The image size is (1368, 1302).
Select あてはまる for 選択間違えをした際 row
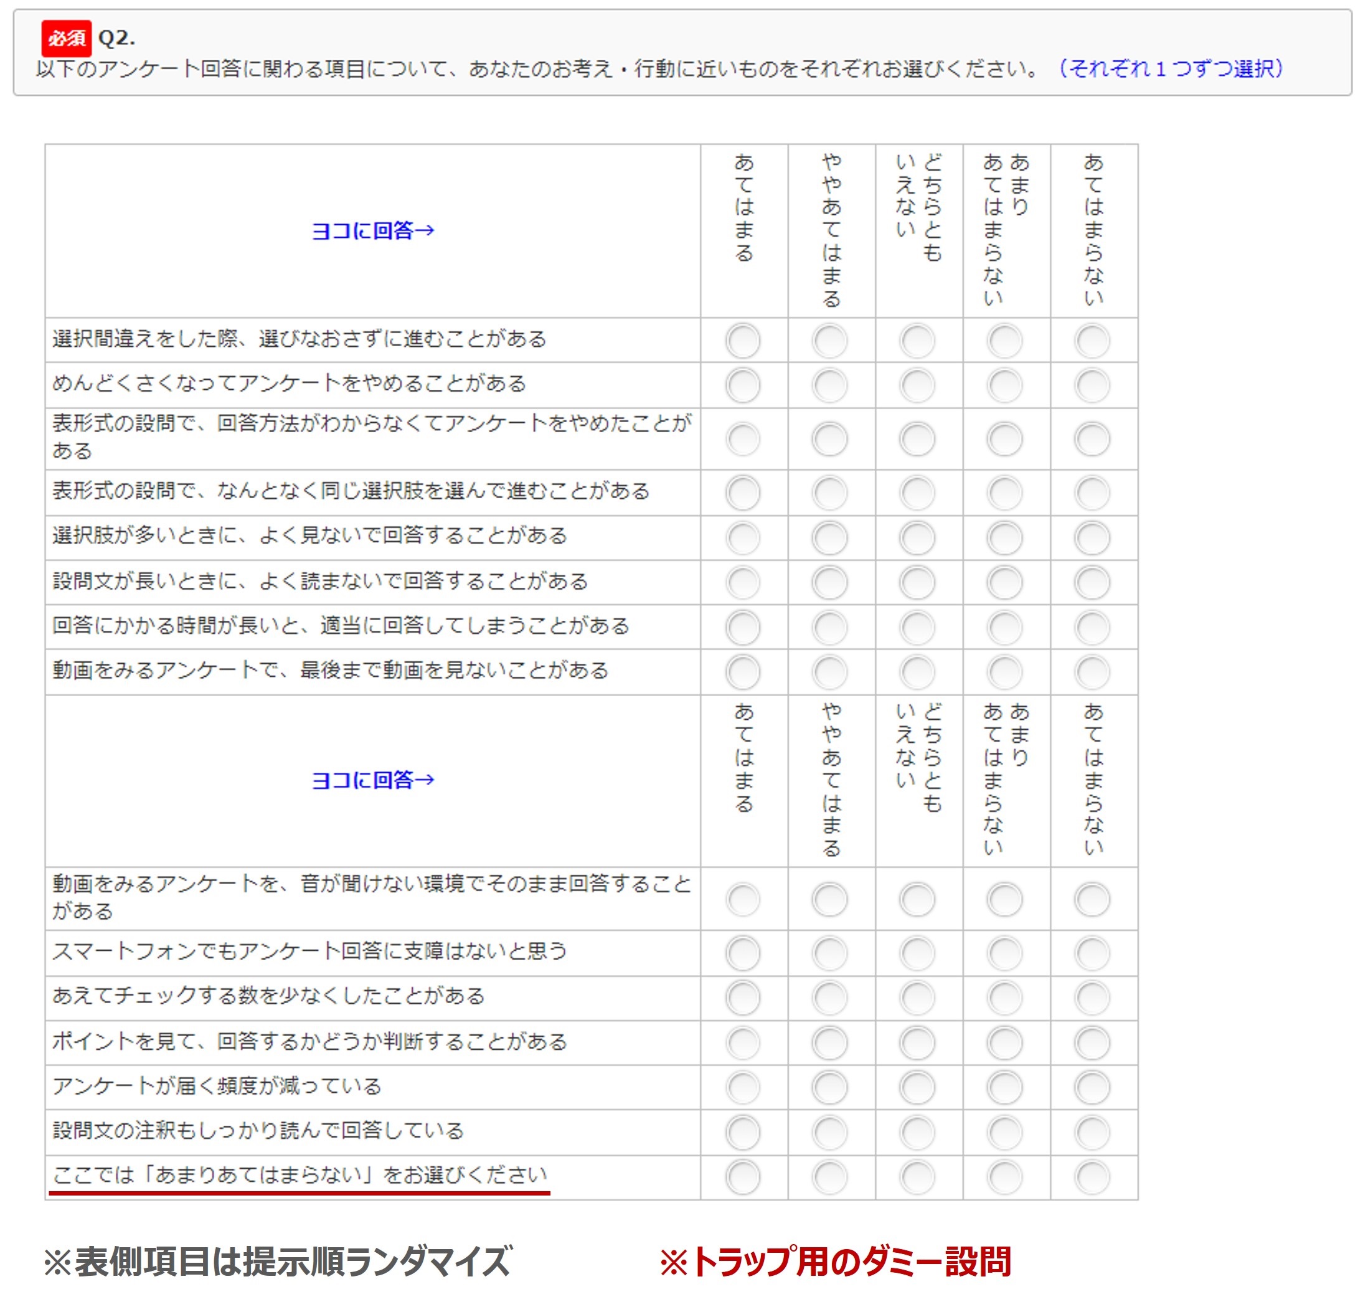click(x=743, y=341)
